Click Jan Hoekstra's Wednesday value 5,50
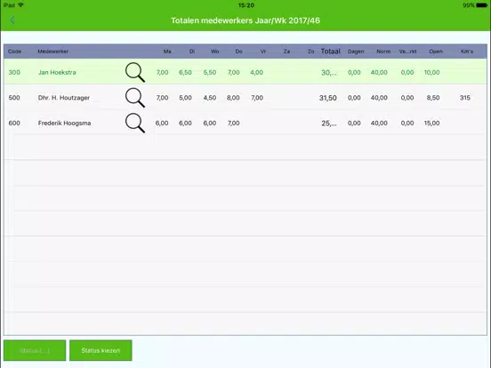This screenshot has height=368, width=491. [210, 72]
